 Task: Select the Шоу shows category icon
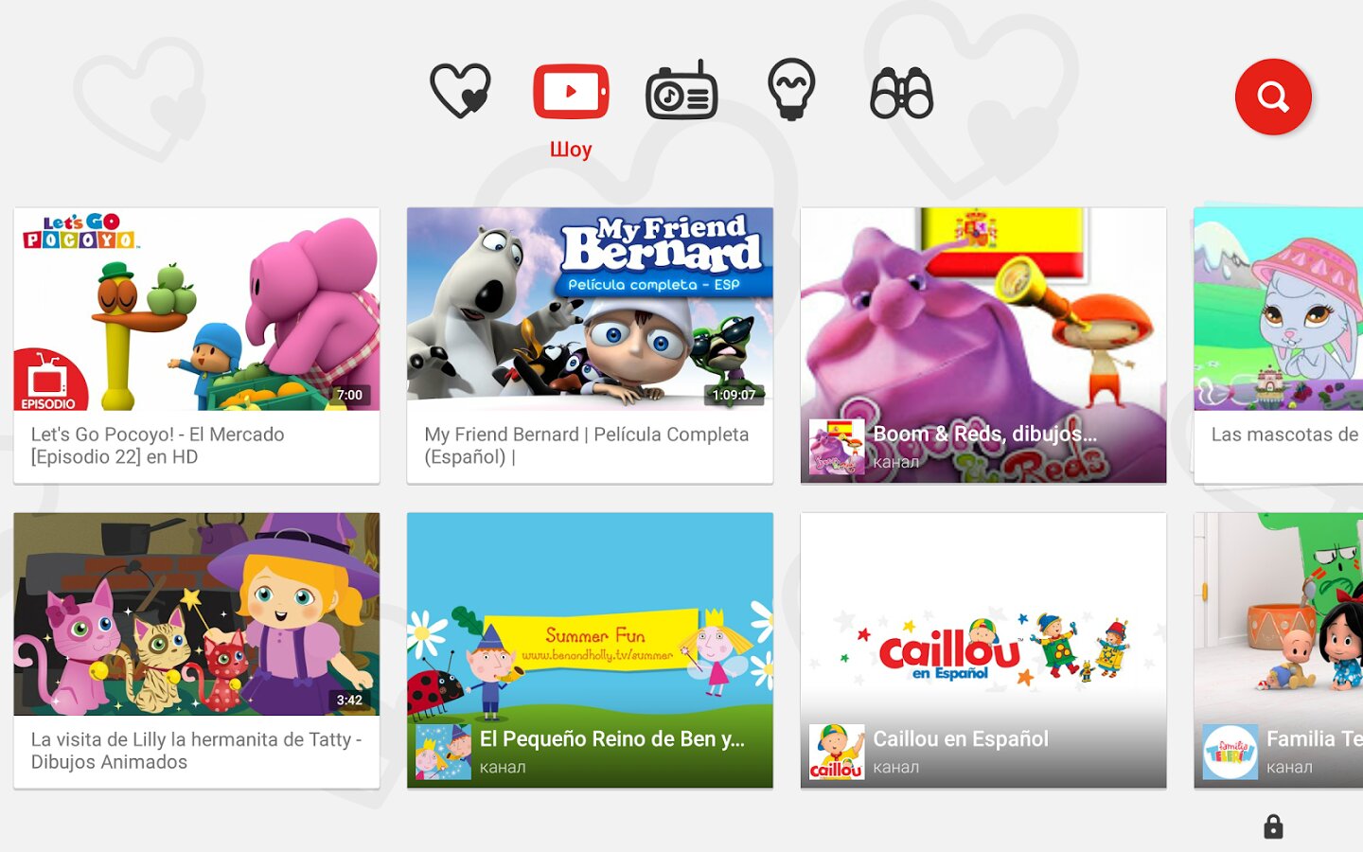[x=571, y=92]
